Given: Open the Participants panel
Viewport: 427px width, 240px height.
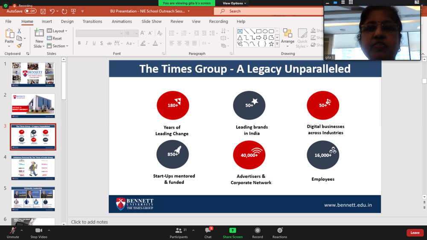Looking at the screenshot, I should pos(178,233).
